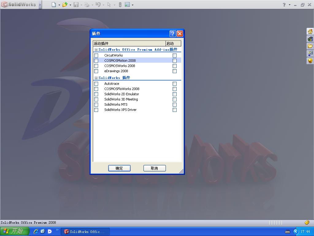Viewport: 314px width, 236px height.
Task: Enable eDrawings 2008 startup checkbox
Action: [x=174, y=71]
